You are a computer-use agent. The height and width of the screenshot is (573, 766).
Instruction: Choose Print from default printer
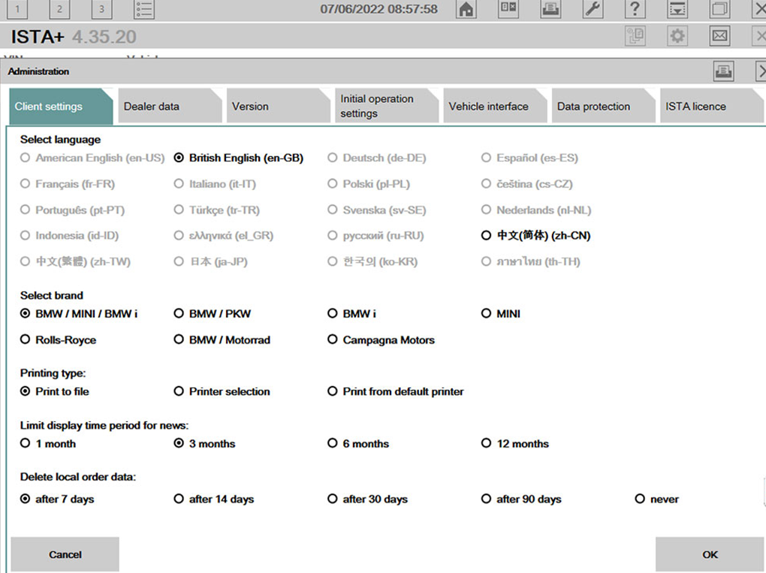(x=396, y=391)
